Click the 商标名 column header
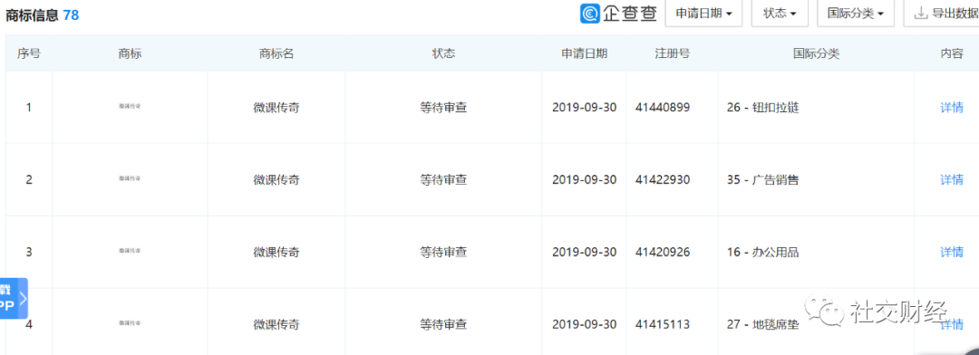 tap(276, 53)
